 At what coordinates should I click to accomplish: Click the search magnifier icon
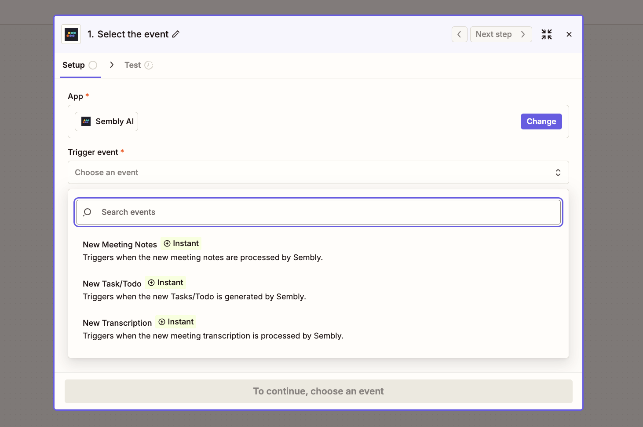[x=87, y=212]
